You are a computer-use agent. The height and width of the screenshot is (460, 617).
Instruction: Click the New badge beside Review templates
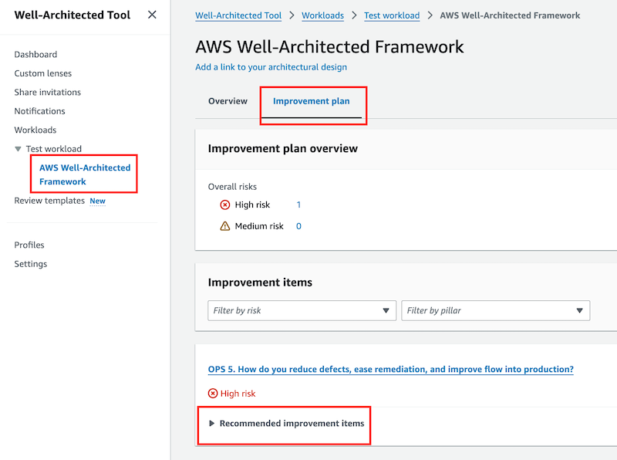coord(98,201)
